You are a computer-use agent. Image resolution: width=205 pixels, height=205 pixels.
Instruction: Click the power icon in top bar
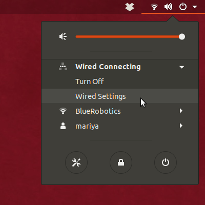(x=183, y=7)
